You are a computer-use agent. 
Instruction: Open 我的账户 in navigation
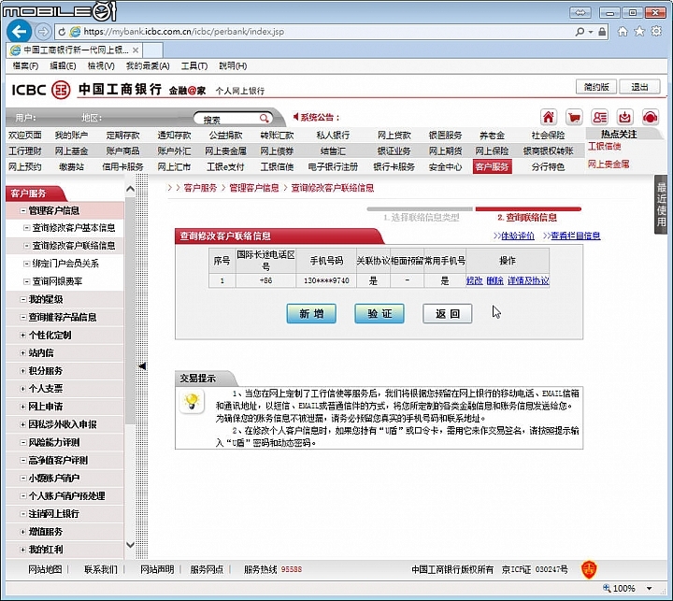pyautogui.click(x=71, y=136)
